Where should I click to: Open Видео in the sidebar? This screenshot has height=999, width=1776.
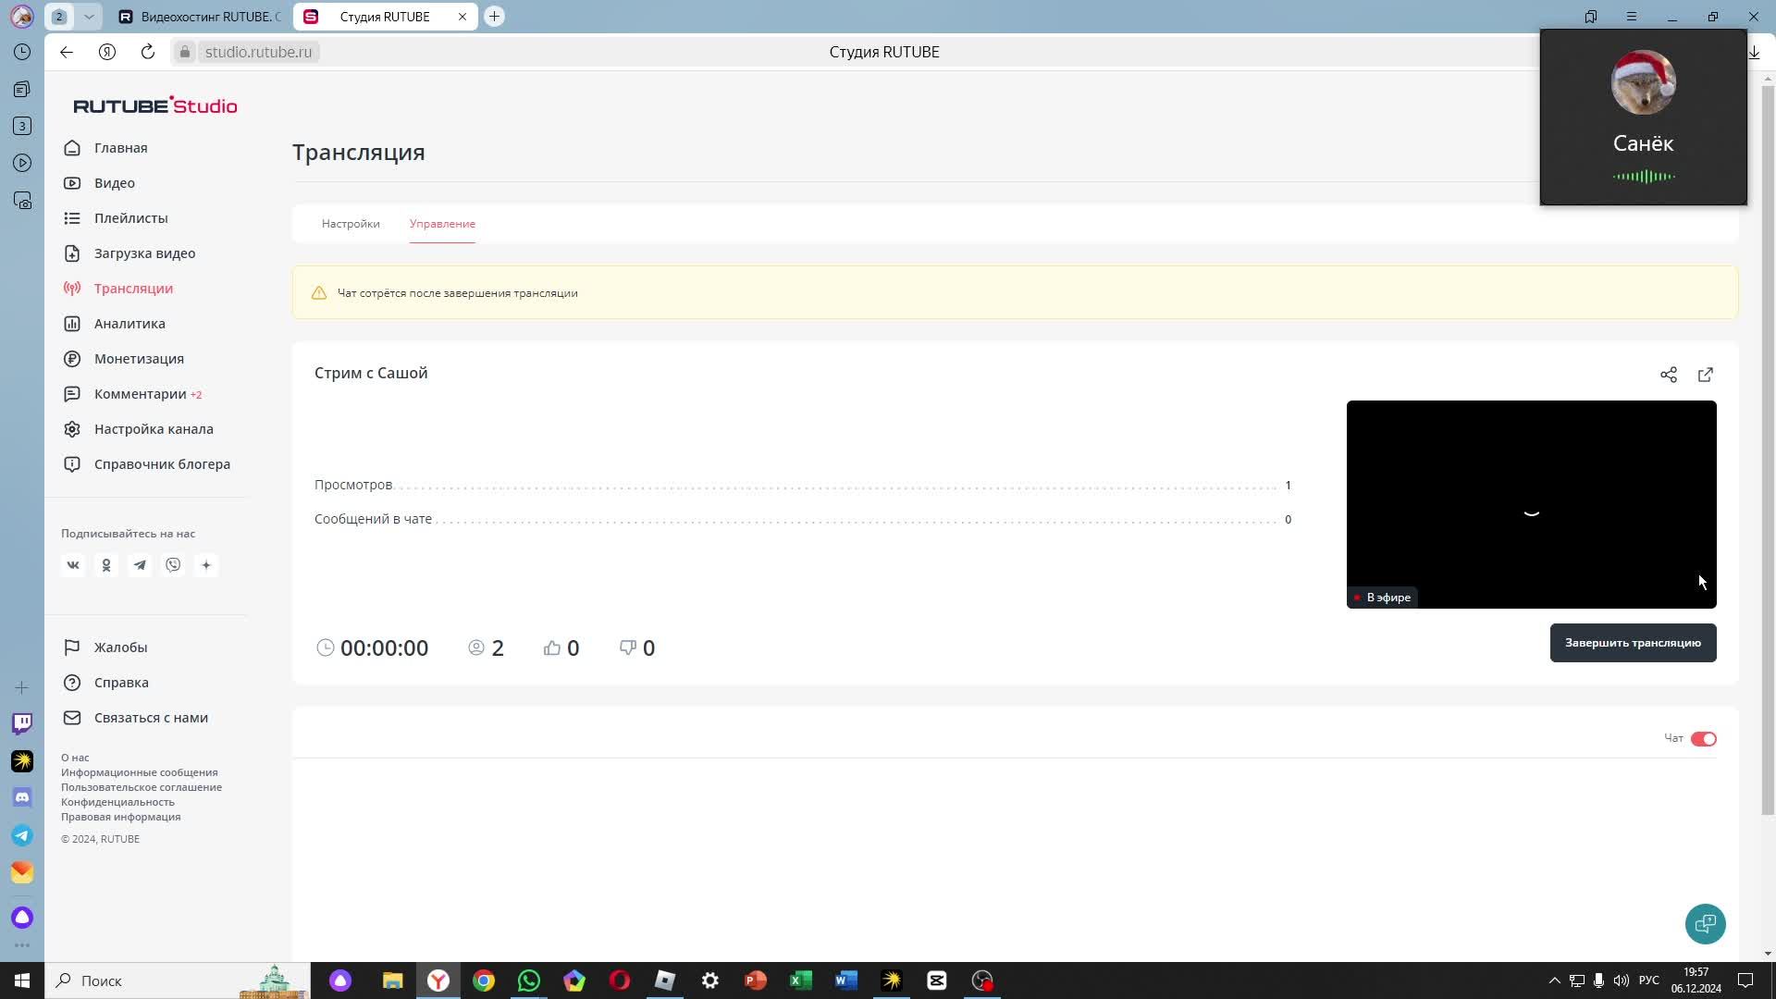pyautogui.click(x=115, y=183)
